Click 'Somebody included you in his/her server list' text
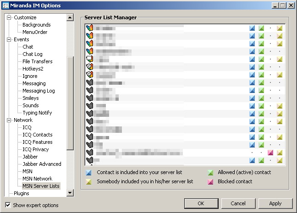Screen dimensions: 297x213 [145, 181]
